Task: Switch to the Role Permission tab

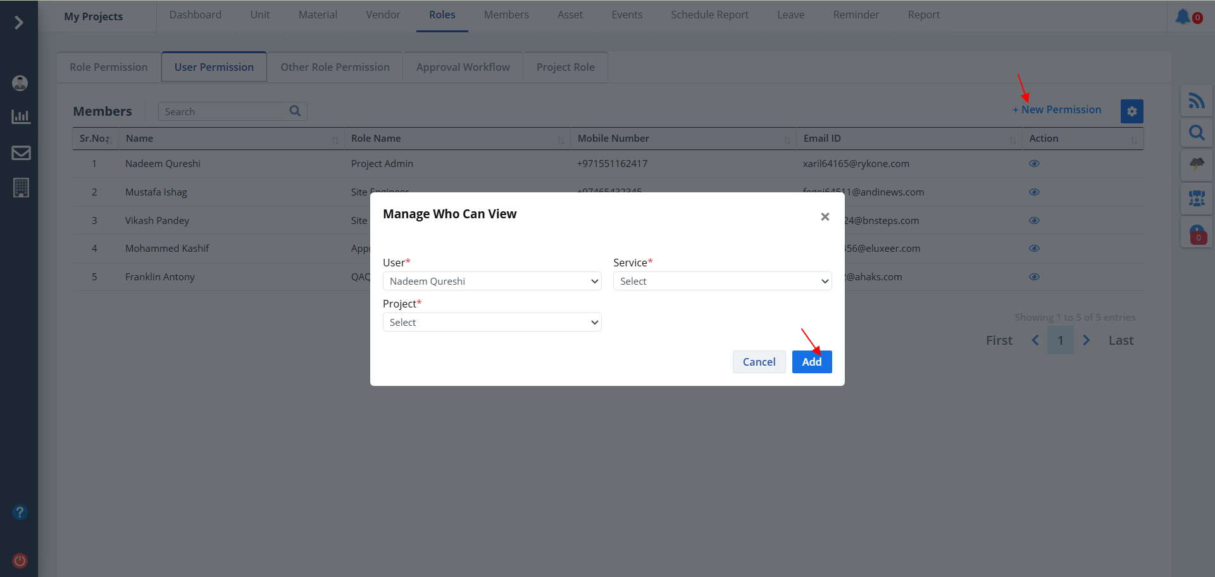Action: click(108, 67)
